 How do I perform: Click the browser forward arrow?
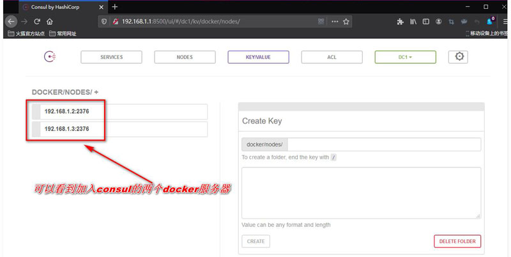[24, 22]
